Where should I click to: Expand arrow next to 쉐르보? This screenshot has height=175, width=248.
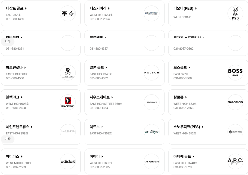click(102, 127)
